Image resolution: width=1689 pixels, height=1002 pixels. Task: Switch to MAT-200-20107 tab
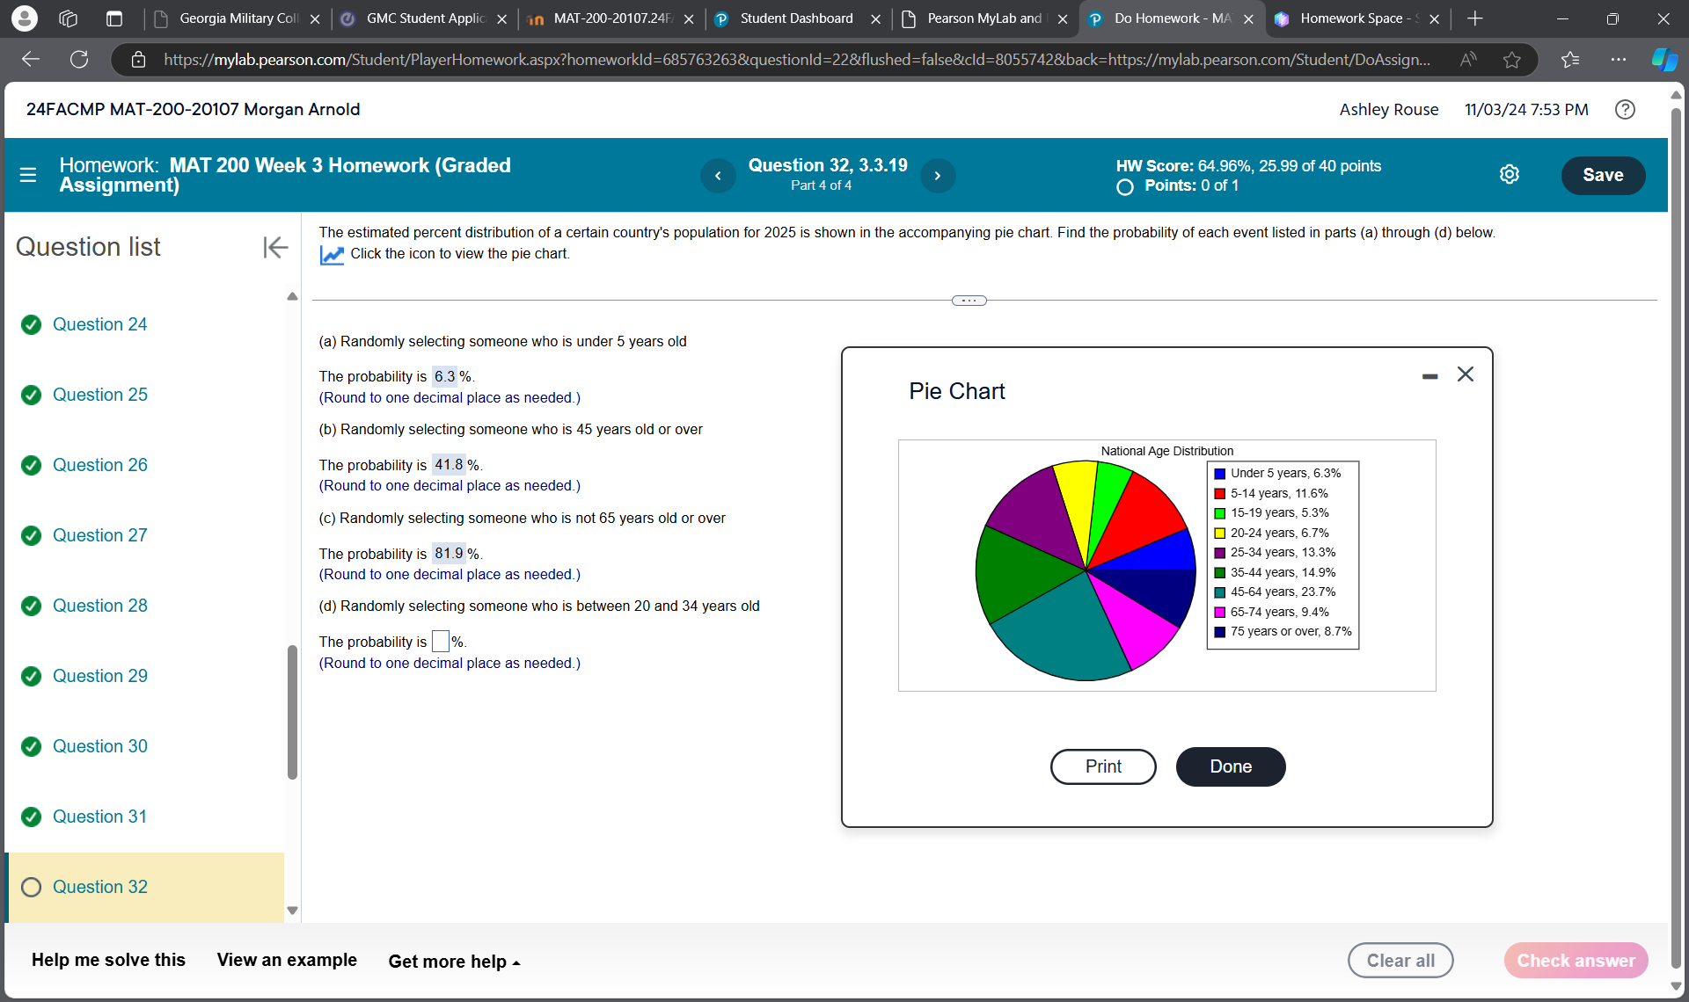tap(611, 18)
